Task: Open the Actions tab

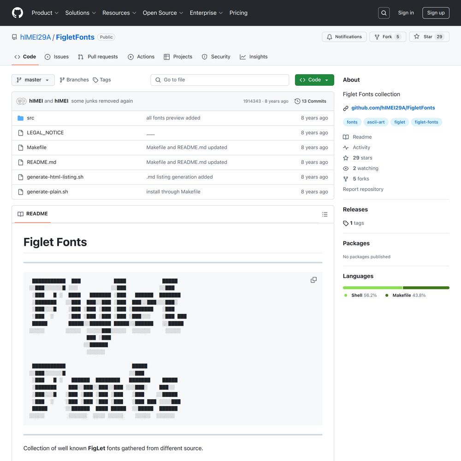Action: [x=141, y=57]
